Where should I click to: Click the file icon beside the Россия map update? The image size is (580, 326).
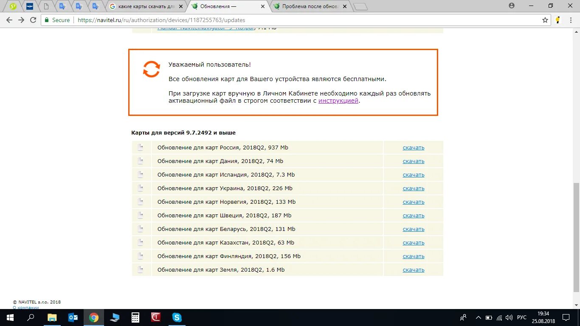tap(141, 147)
